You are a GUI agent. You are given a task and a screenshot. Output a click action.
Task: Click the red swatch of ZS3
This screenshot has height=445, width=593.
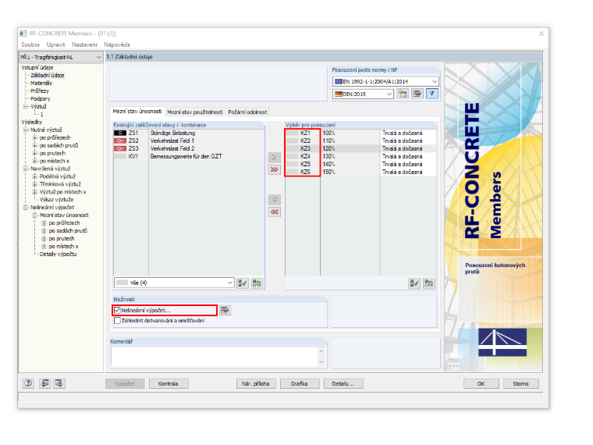[x=120, y=148]
